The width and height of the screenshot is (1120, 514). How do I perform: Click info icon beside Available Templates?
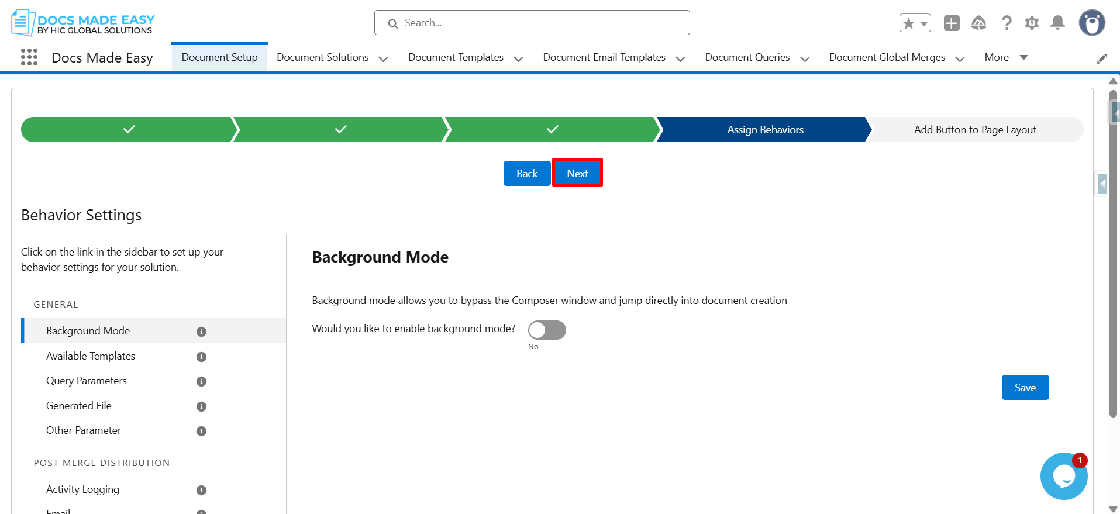coord(201,357)
